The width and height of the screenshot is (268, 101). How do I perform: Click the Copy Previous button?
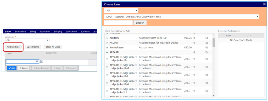point(41,68)
